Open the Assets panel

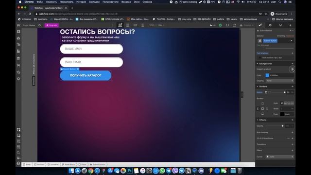click(18, 72)
